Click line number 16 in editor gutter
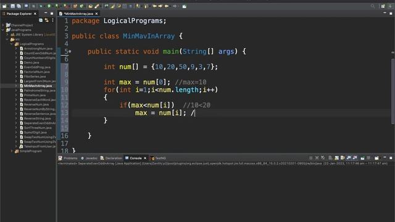Screen dimensions: 395x222 coord(64,136)
